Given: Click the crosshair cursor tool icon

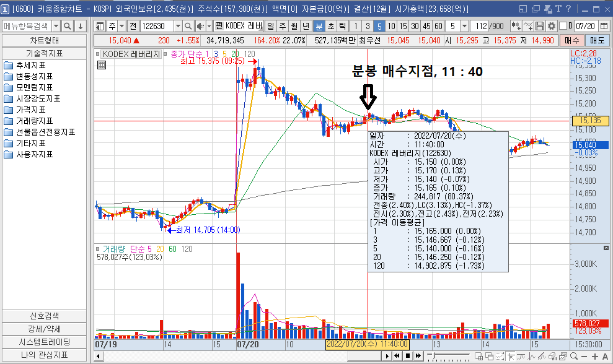Looking at the screenshot, I should pos(511,356).
